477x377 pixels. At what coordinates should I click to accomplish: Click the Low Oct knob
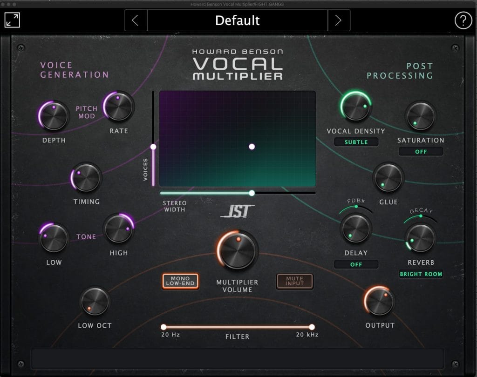tap(95, 301)
